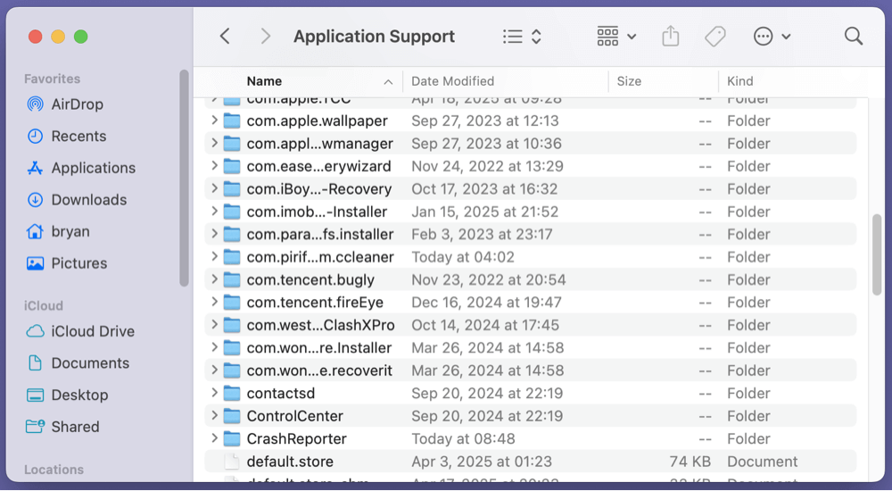Expand the com.iBoy...-Recovery folder
Viewport: 892px width, 491px height.
[x=214, y=188]
